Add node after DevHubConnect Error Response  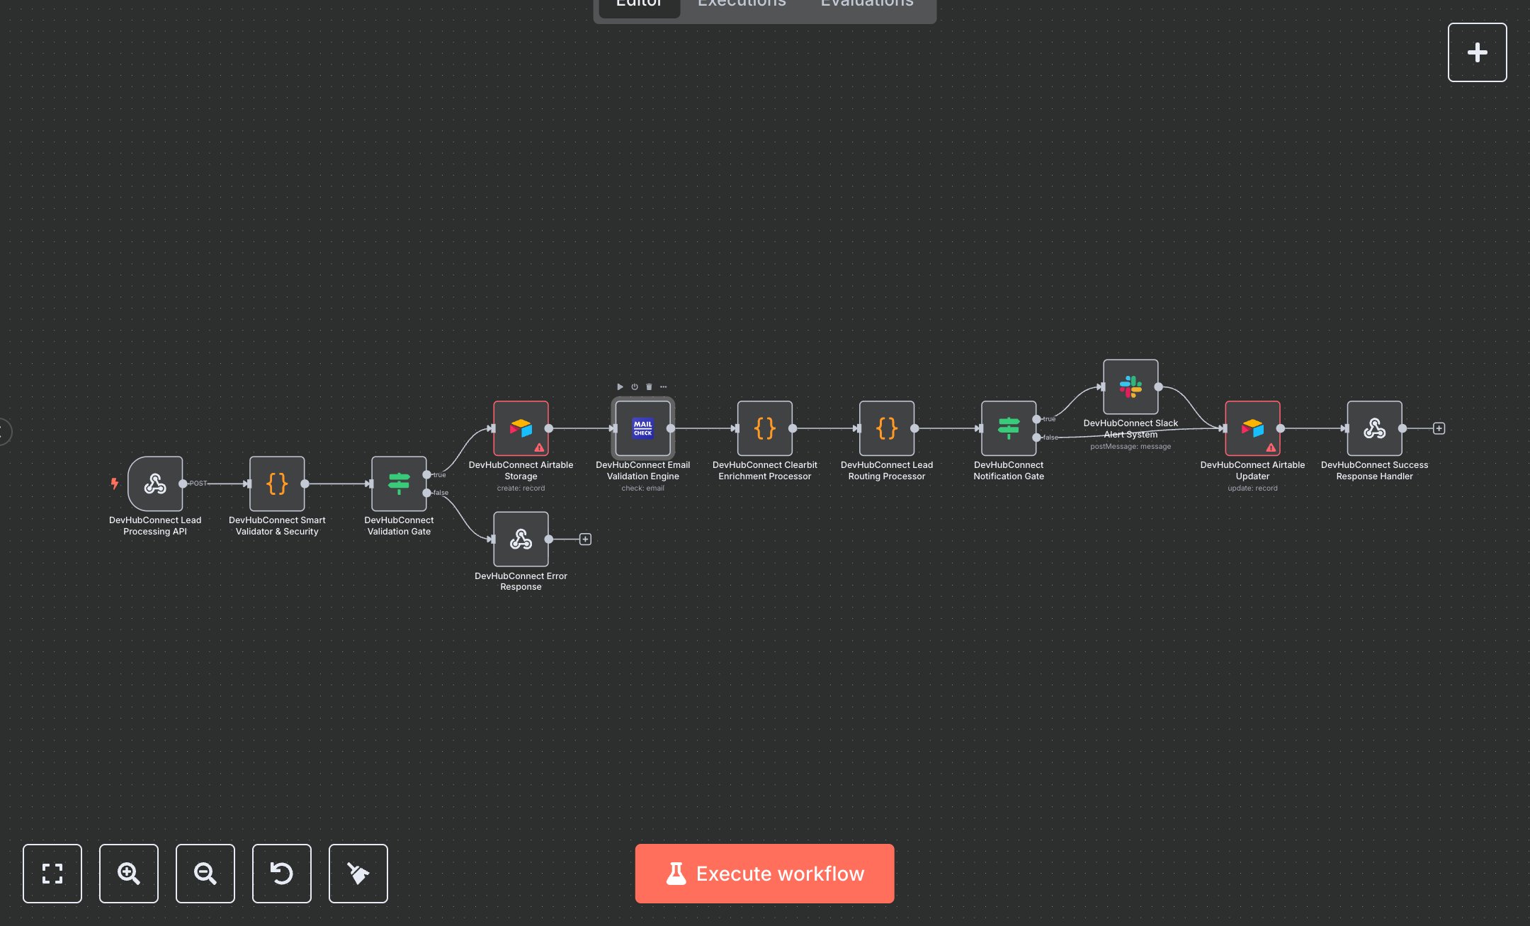[585, 539]
